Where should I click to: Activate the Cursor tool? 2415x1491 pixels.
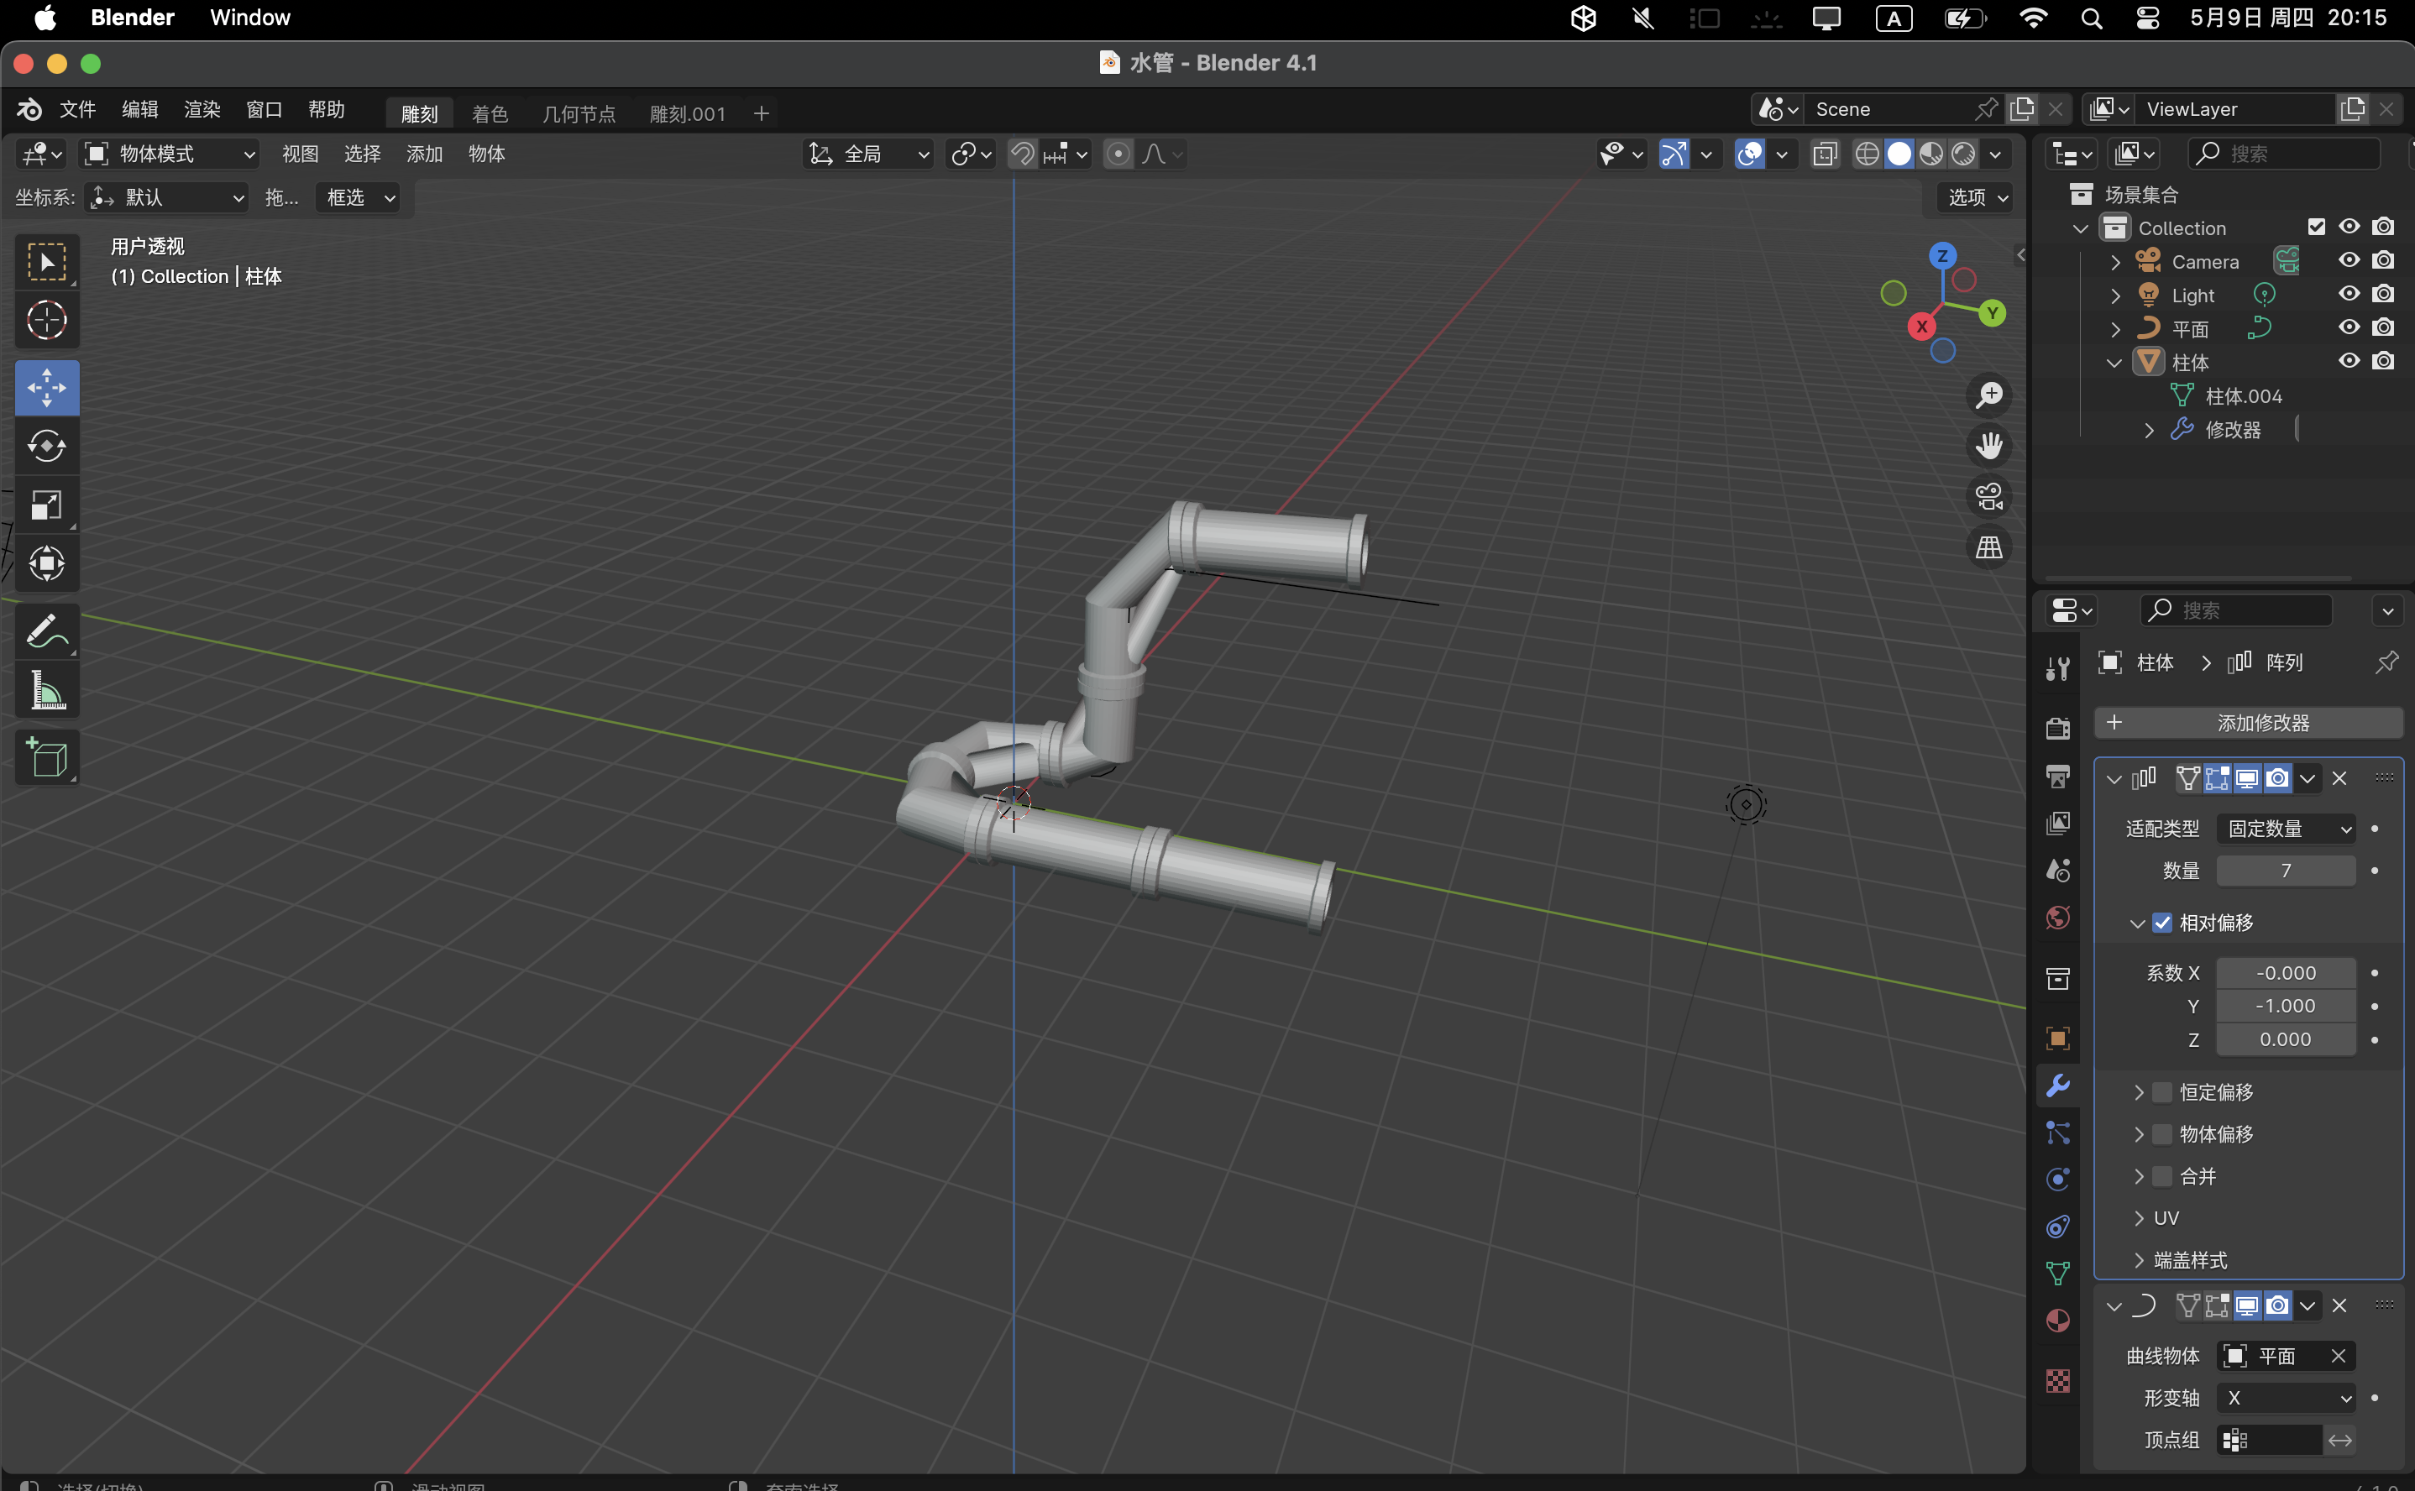(46, 321)
